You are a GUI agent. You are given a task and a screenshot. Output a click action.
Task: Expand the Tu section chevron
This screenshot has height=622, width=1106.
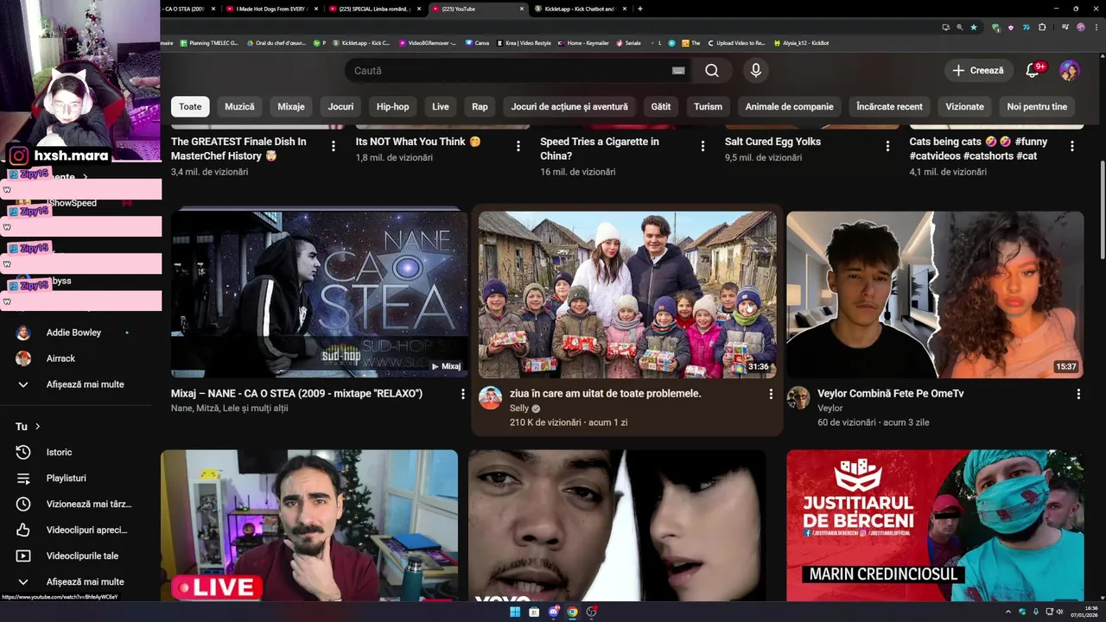click(x=37, y=427)
